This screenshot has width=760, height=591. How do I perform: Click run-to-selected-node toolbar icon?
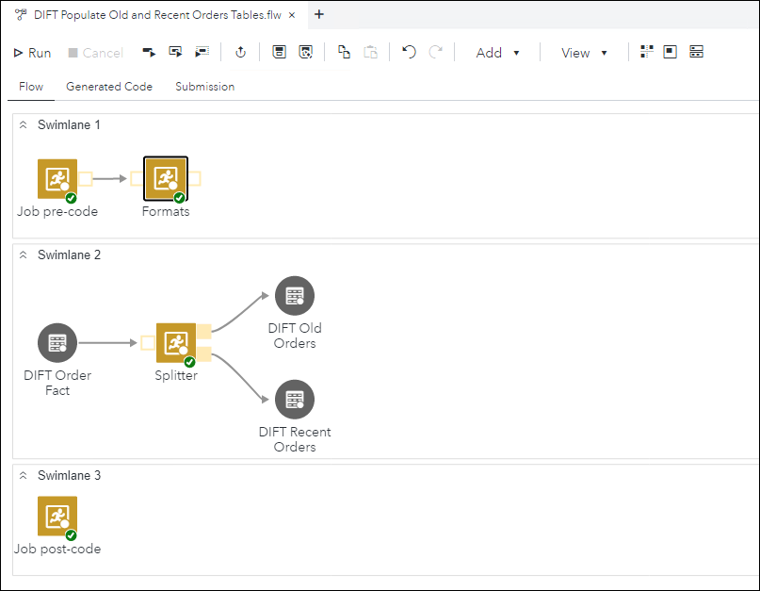pos(202,52)
